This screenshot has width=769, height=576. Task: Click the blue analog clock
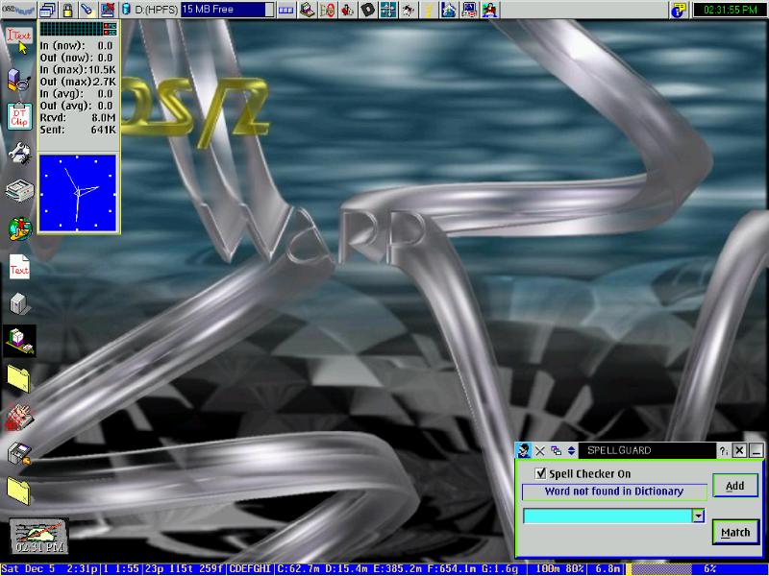tap(78, 193)
